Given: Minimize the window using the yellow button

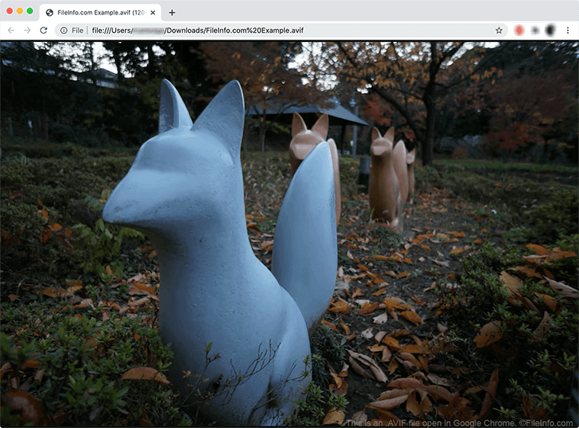Looking at the screenshot, I should [20, 11].
